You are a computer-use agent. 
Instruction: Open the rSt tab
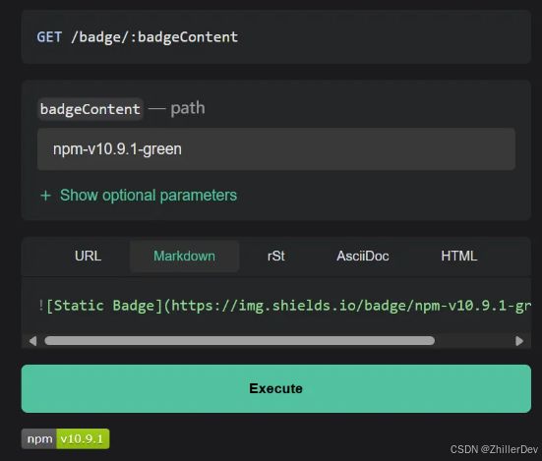(x=275, y=257)
